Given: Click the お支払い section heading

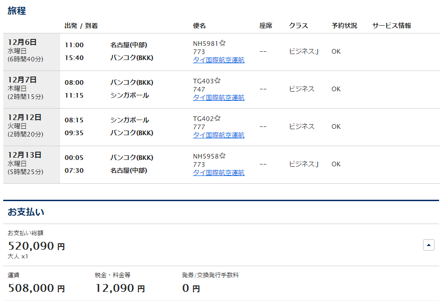Looking at the screenshot, I should point(26,212).
